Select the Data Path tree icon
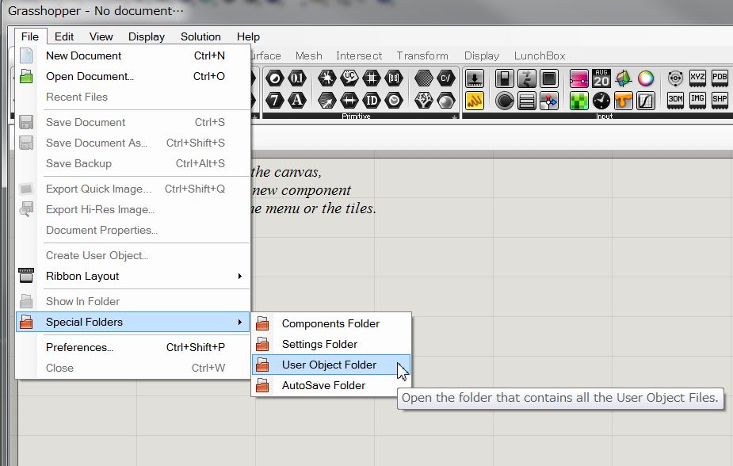This screenshot has width=733, height=466. 423,100
